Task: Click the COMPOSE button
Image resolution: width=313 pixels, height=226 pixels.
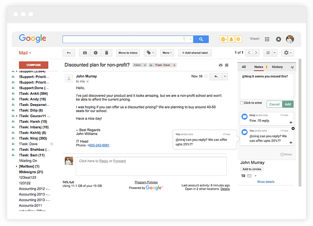Action: (x=34, y=65)
